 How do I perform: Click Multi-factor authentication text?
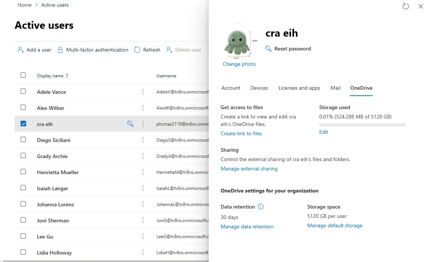[x=97, y=50]
